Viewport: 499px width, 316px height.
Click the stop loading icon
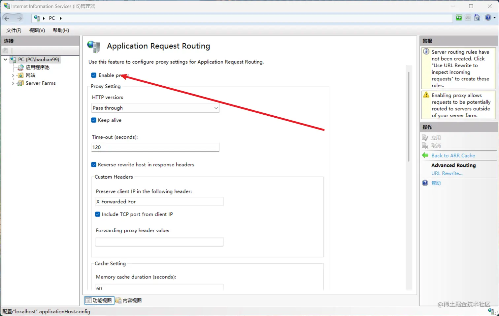click(468, 18)
